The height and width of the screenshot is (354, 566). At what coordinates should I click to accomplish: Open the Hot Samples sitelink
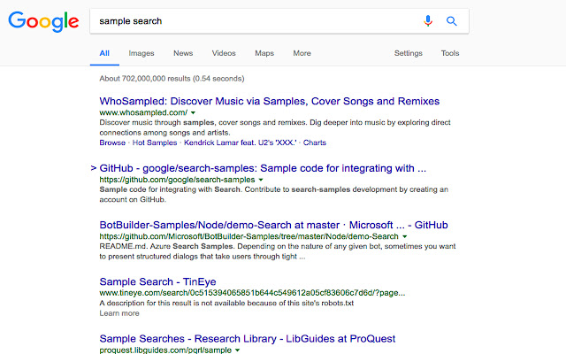[x=155, y=142]
